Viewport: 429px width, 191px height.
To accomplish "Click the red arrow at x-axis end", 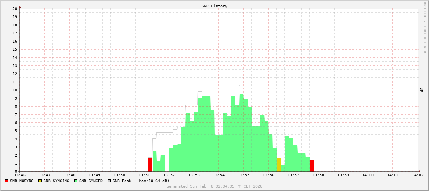I will (x=419, y=171).
